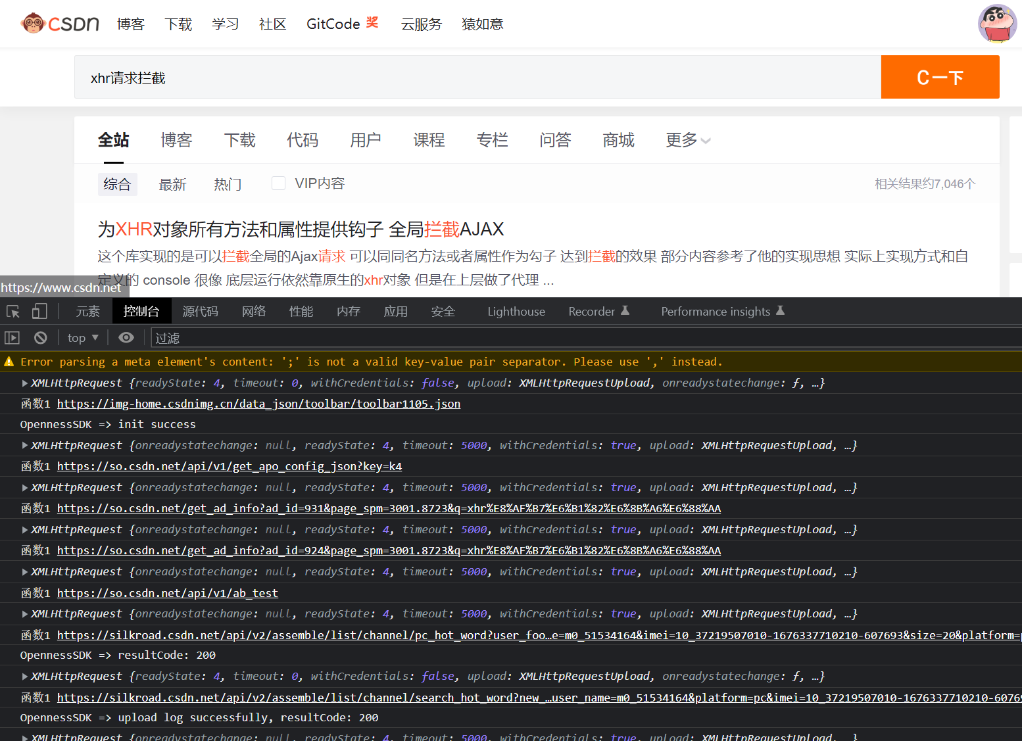
Task: Expand the first XMLHttpRequest object
Action: 24,383
